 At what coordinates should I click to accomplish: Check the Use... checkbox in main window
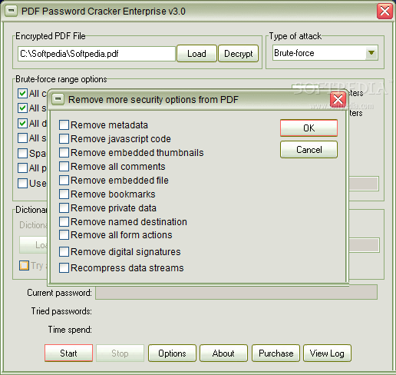tap(23, 184)
